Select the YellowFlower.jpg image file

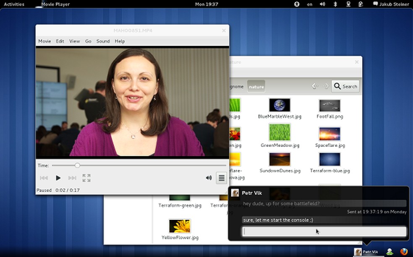[x=180, y=226]
